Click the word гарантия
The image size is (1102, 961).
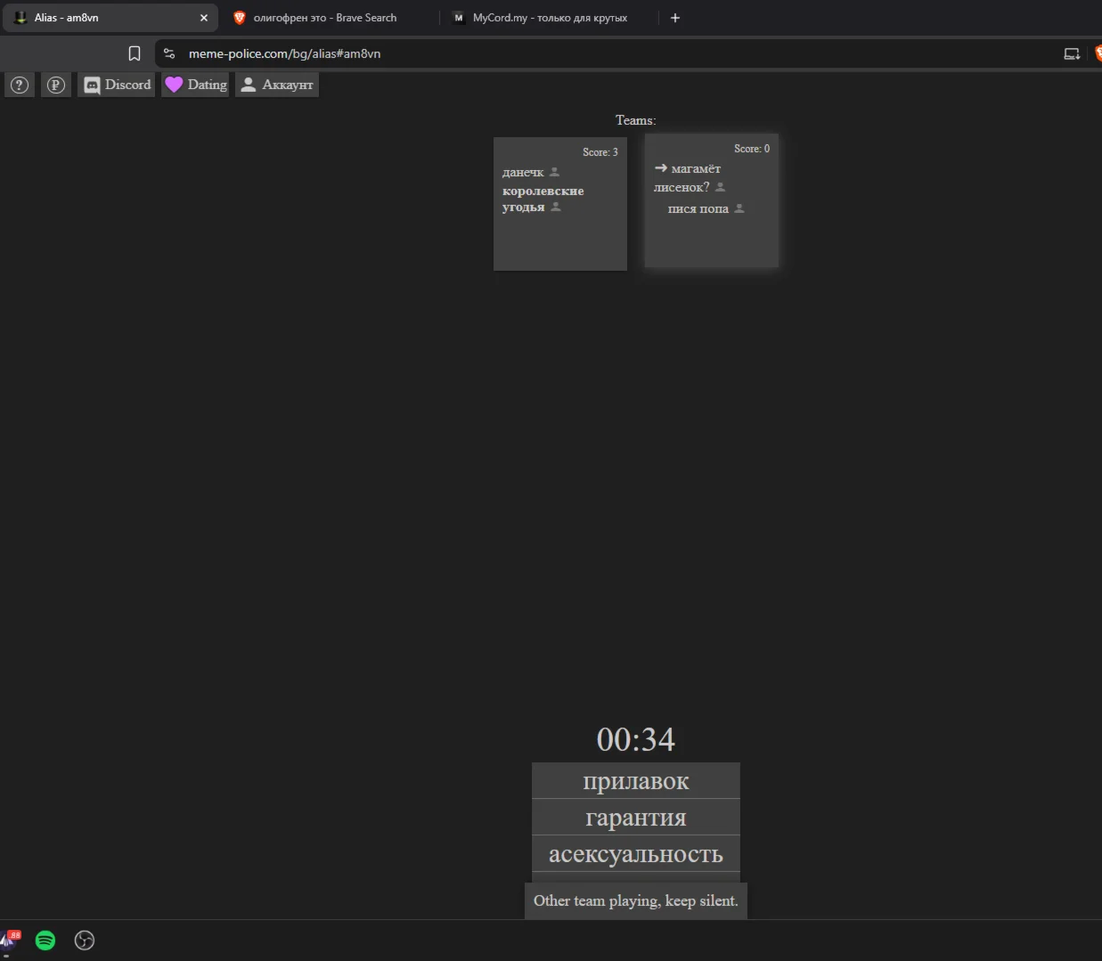coord(636,818)
